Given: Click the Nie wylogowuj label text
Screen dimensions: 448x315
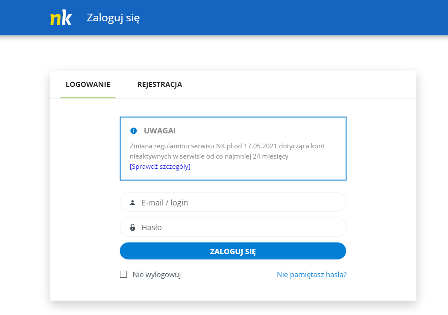Looking at the screenshot, I should [157, 275].
